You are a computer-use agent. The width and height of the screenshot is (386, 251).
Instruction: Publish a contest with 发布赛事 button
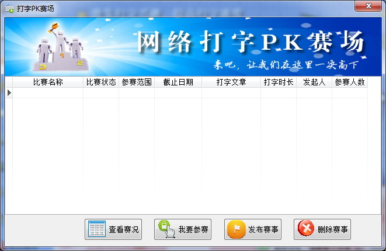(x=253, y=229)
